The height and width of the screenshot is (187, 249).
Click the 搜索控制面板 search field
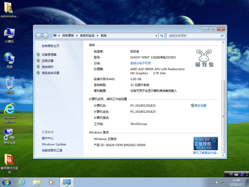(x=195, y=35)
